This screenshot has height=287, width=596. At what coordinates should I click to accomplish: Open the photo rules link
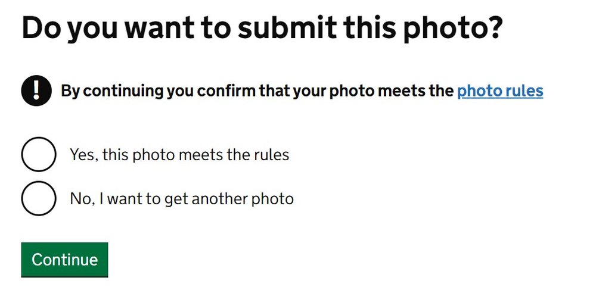click(500, 91)
